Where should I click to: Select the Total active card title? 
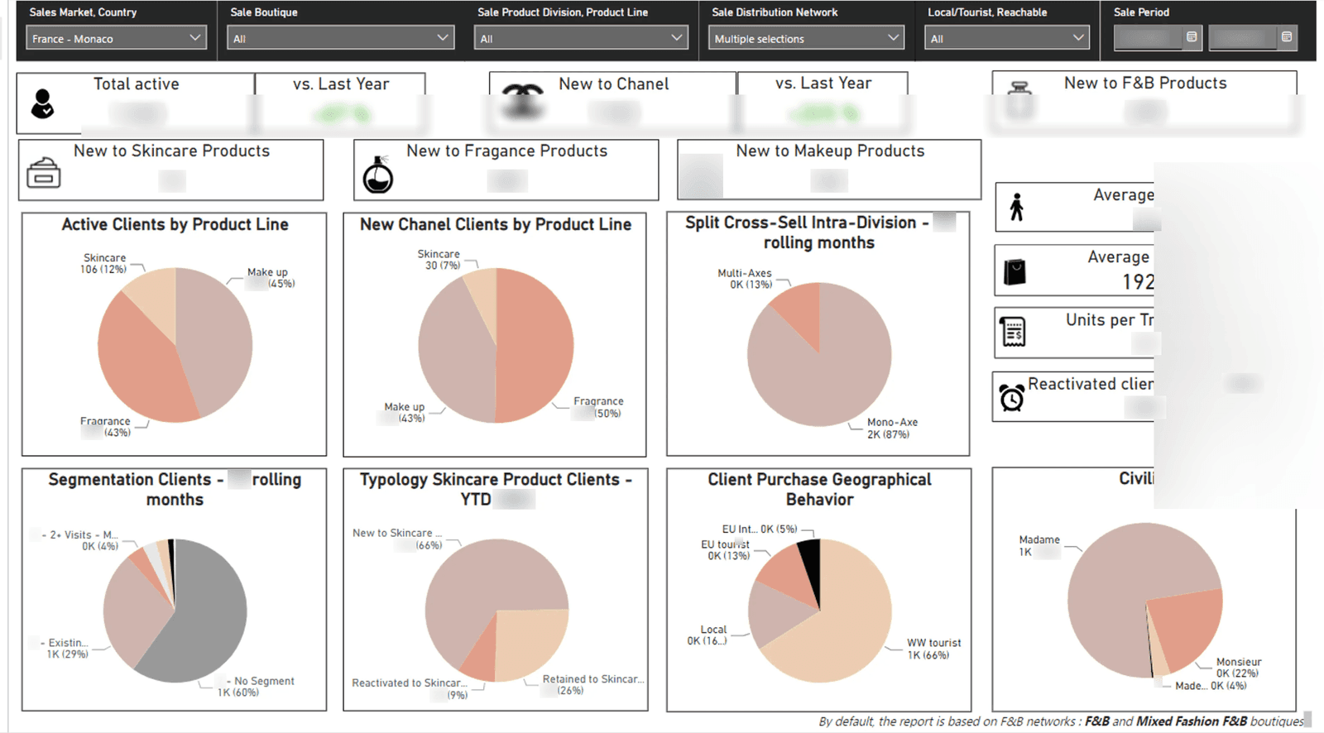point(136,84)
